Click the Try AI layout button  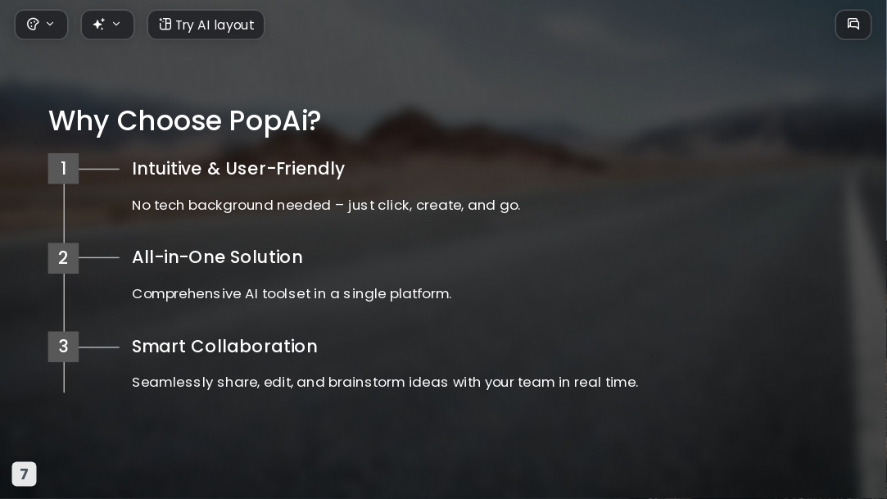pos(206,25)
